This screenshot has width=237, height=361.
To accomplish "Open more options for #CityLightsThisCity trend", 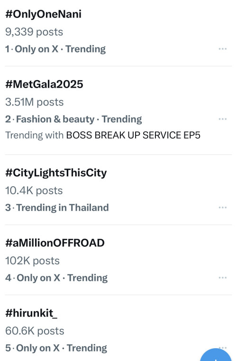I will pos(222,208).
